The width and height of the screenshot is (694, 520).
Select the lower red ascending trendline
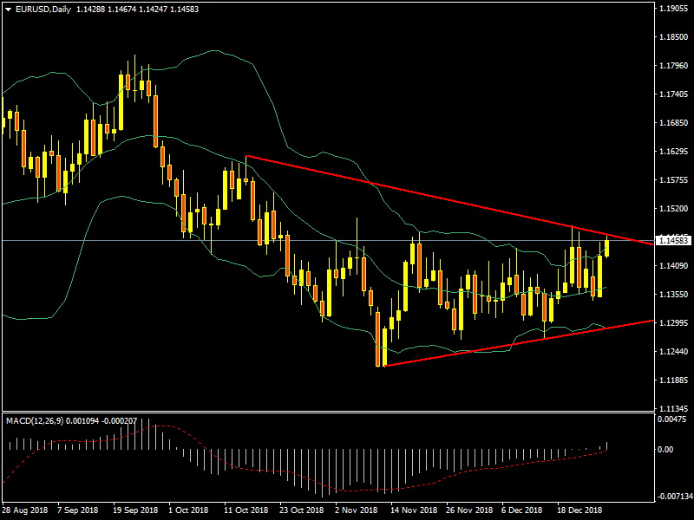[520, 343]
